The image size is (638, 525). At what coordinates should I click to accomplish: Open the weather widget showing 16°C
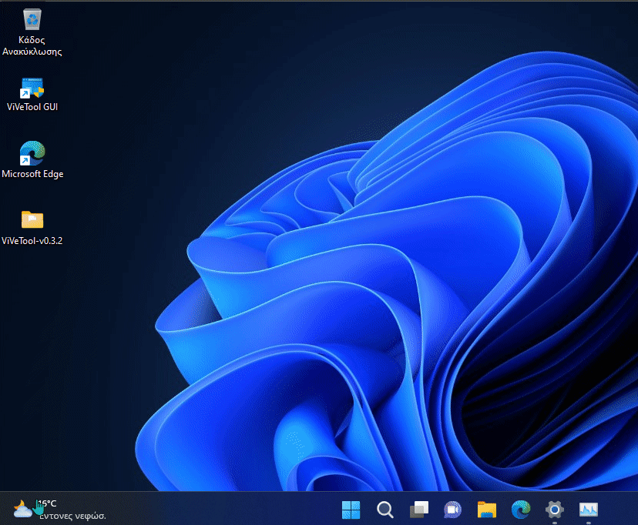60,510
